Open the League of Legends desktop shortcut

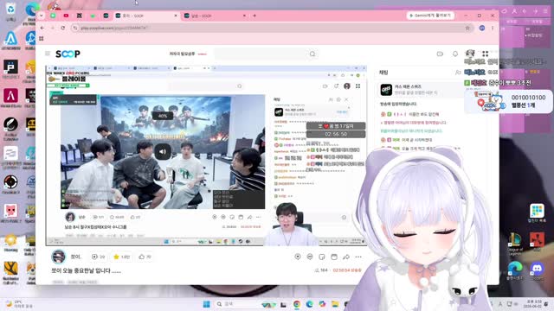point(515,244)
